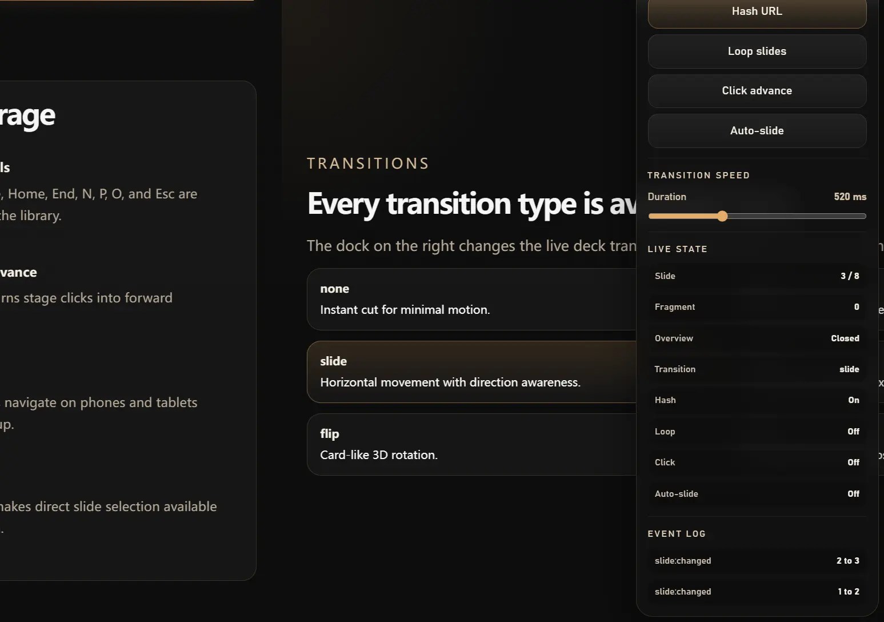Click the Slide 3/8 state row
This screenshot has width=884, height=622.
[757, 276]
